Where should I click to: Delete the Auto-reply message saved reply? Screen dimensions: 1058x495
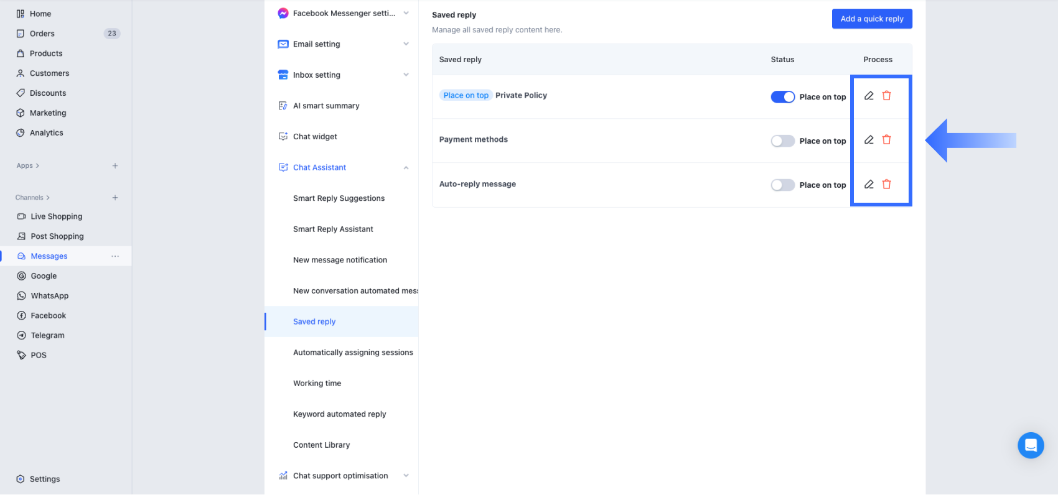click(x=887, y=184)
